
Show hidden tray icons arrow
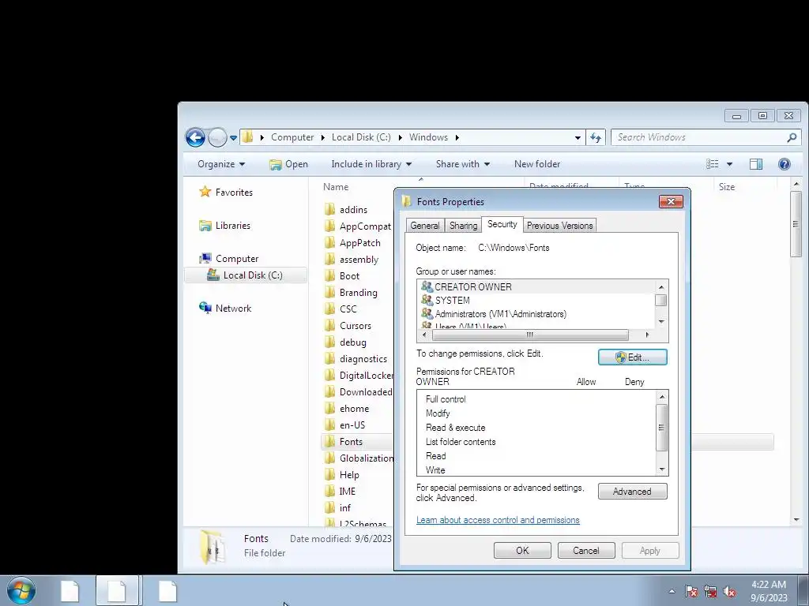tap(672, 591)
